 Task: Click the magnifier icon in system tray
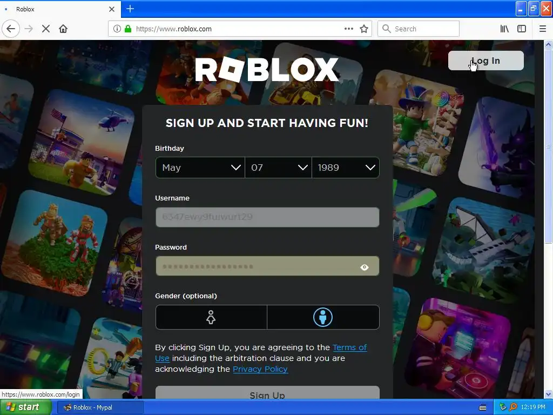513,407
